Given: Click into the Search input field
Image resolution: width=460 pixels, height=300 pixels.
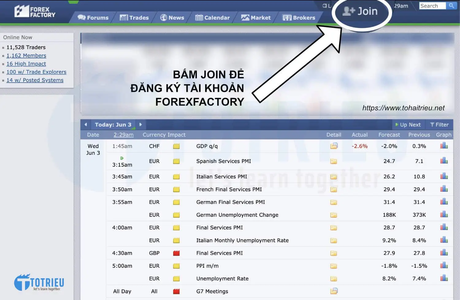Looking at the screenshot, I should coord(432,6).
